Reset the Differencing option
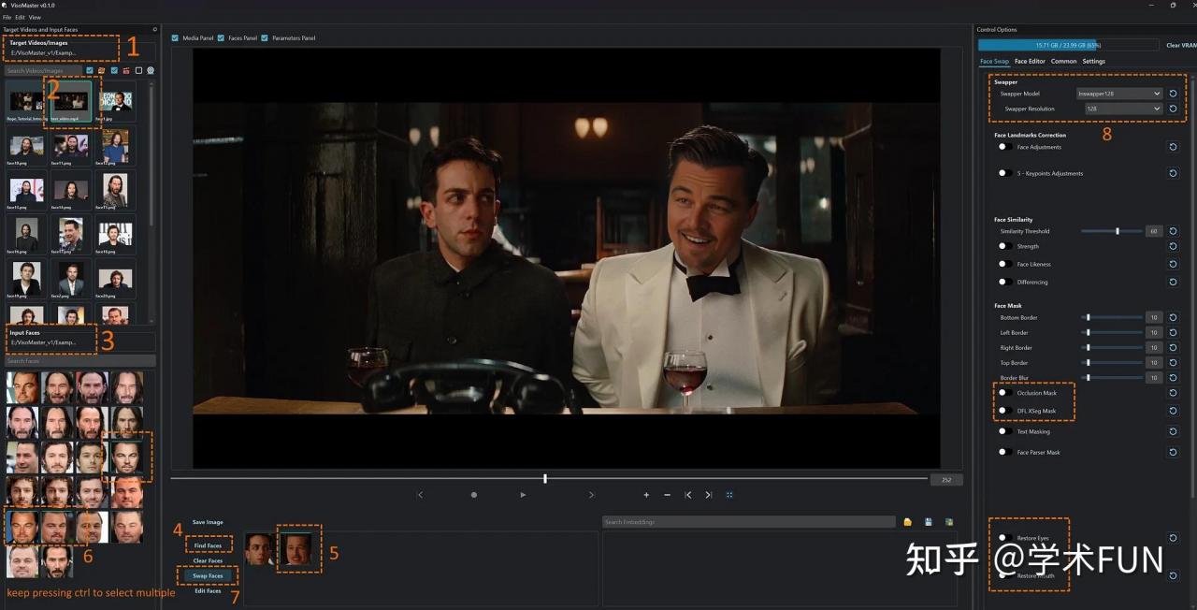The height and width of the screenshot is (610, 1197). [1173, 282]
